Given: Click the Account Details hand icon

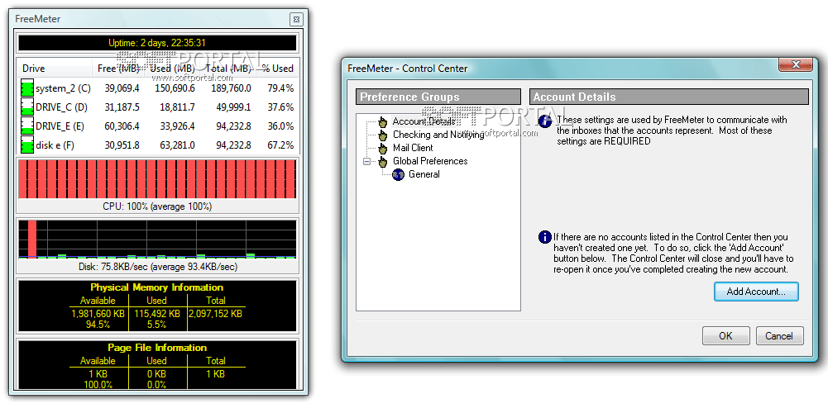Looking at the screenshot, I should click(383, 121).
